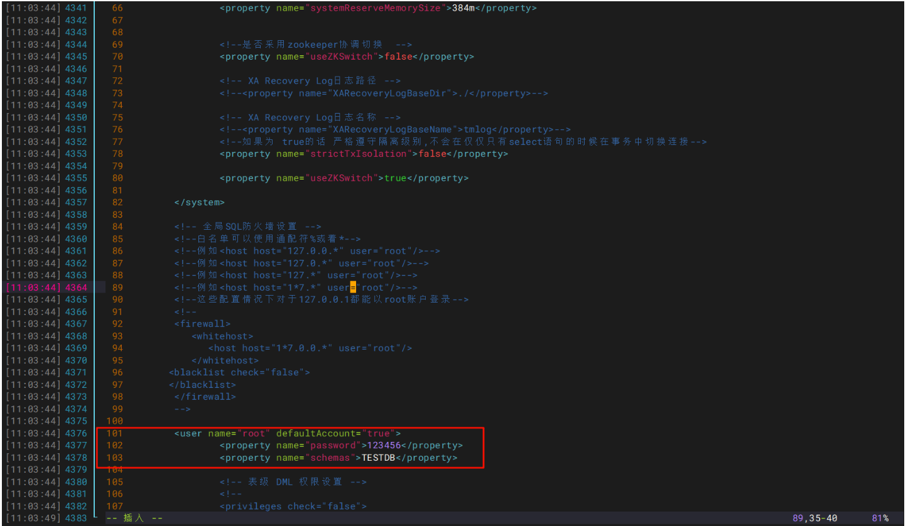Click the false value of useZKSwitch
The width and height of the screenshot is (908, 526).
398,56
